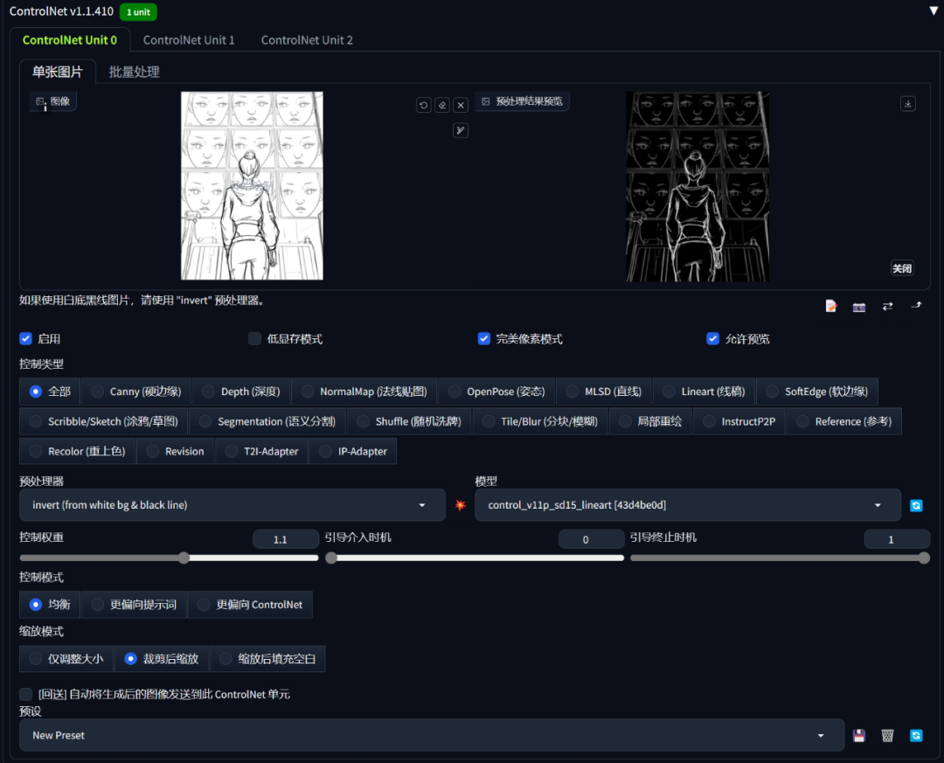Open the New Preset dropdown

coord(432,735)
